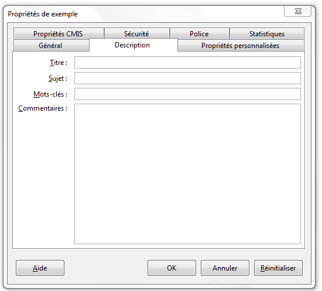322x291 pixels.
Task: Click the Sujet label
Action: point(58,78)
